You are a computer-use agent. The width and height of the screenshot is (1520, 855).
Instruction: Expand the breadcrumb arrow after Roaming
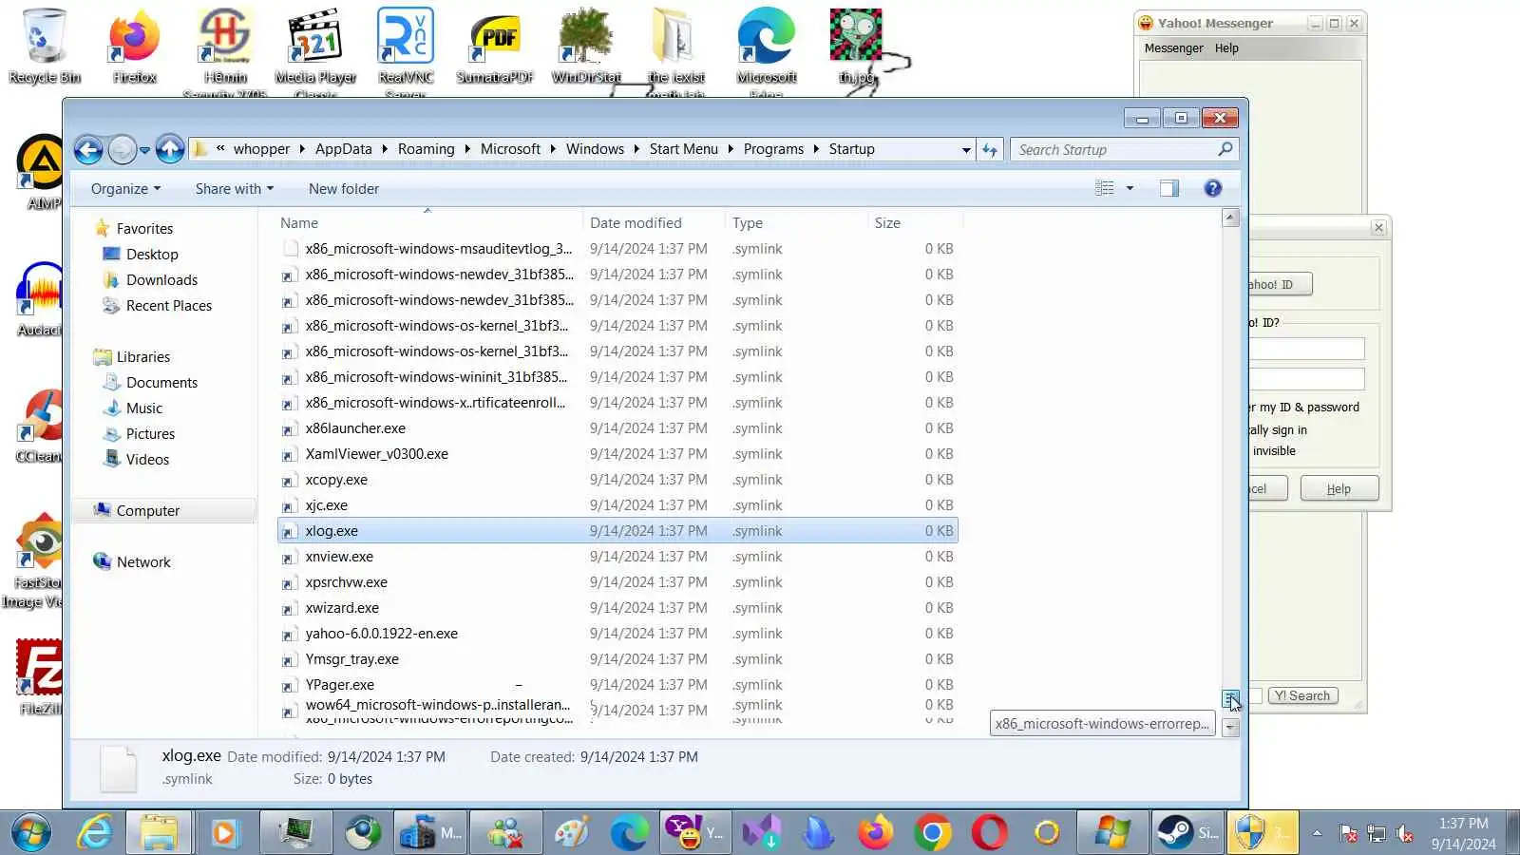point(467,149)
